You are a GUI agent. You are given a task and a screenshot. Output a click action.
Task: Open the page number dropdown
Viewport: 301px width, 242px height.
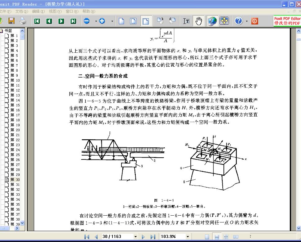tap(135, 237)
